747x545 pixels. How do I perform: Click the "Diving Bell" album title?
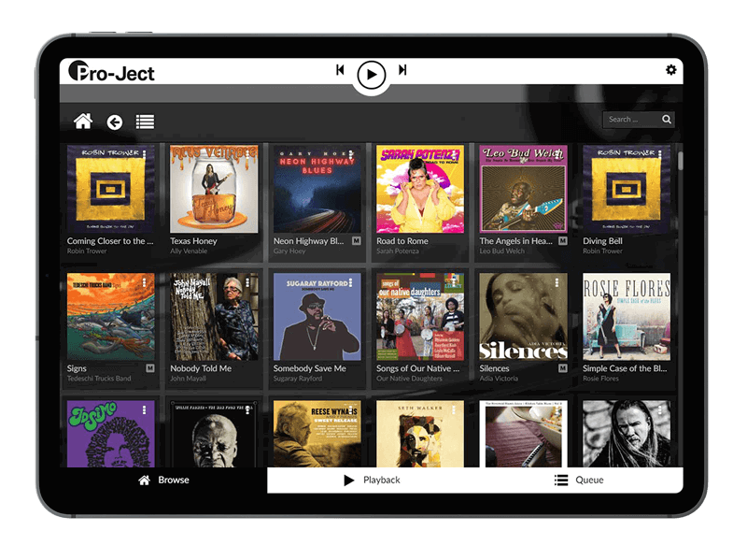602,241
